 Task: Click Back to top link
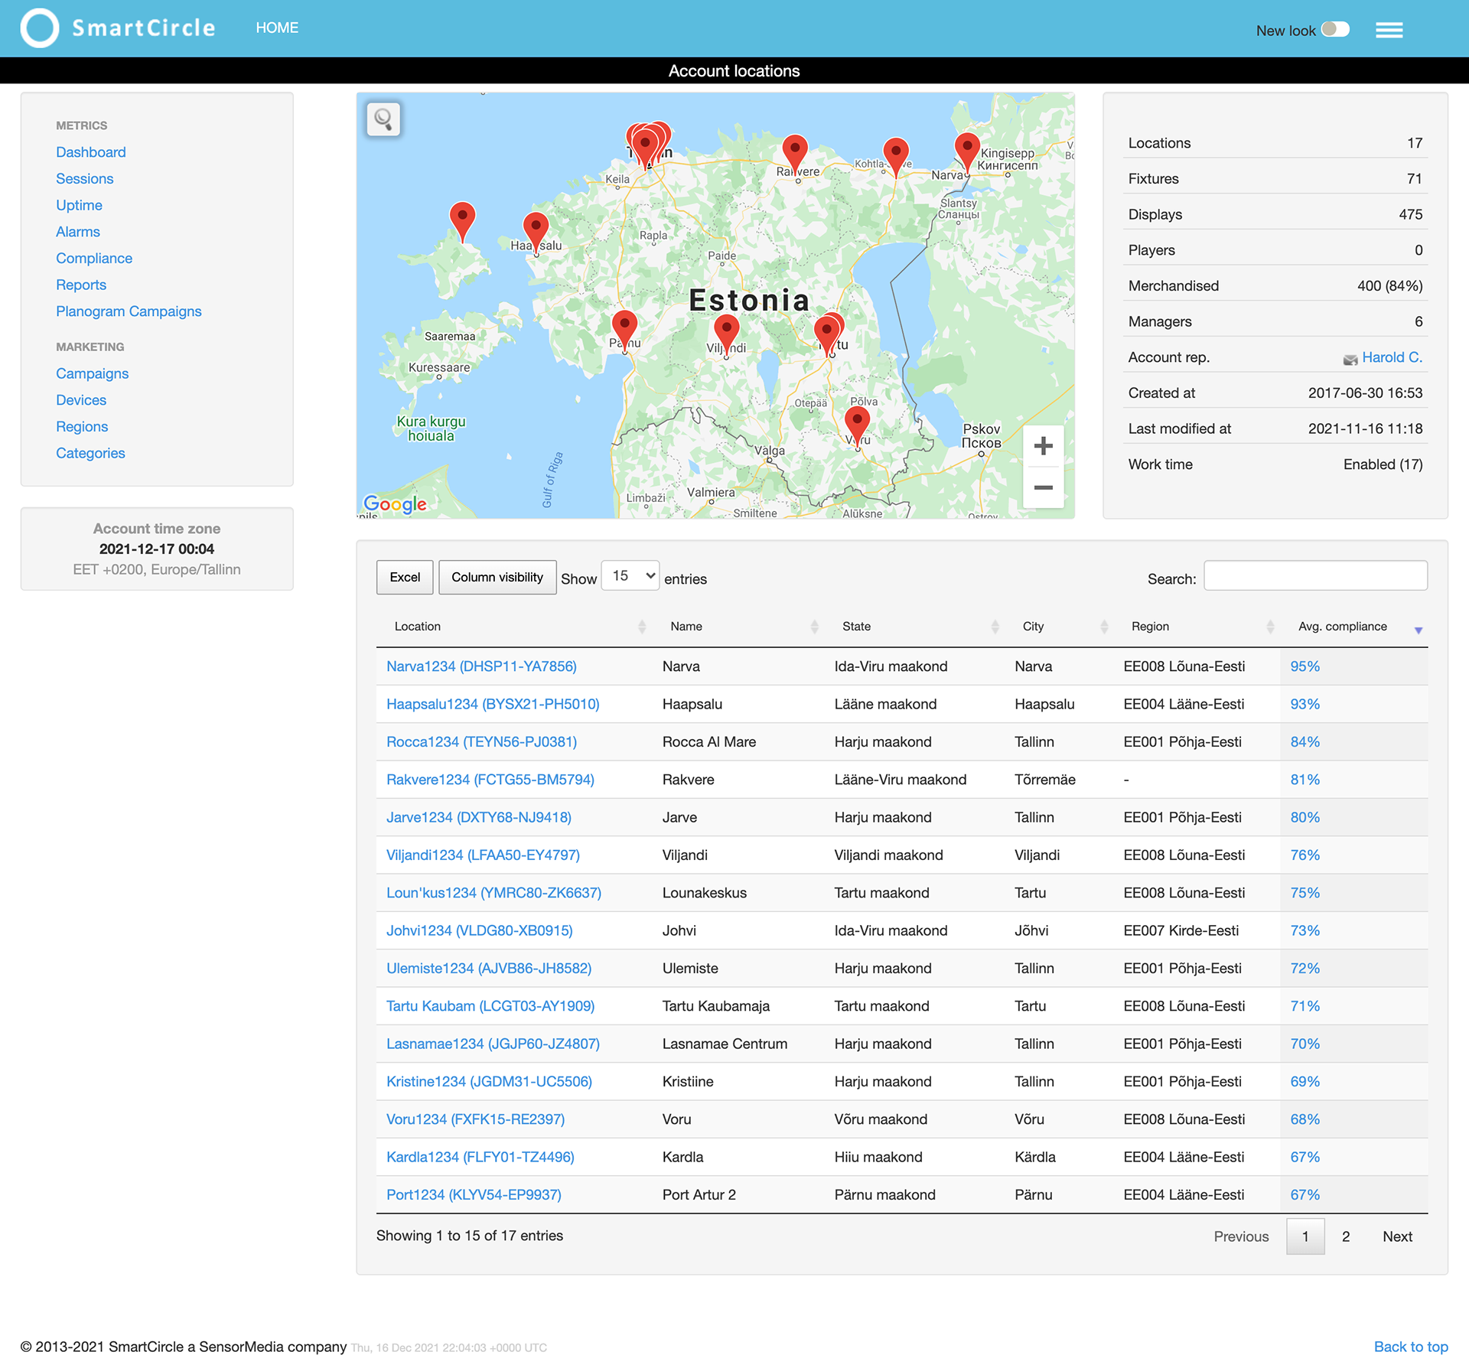(1411, 1347)
